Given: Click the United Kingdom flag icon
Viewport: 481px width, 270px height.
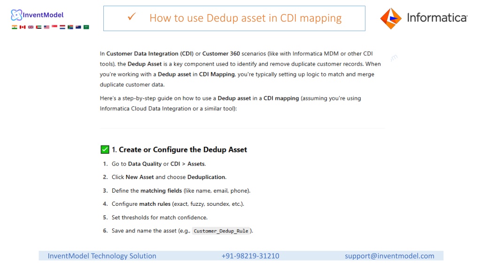Looking at the screenshot, I should pos(31,27).
